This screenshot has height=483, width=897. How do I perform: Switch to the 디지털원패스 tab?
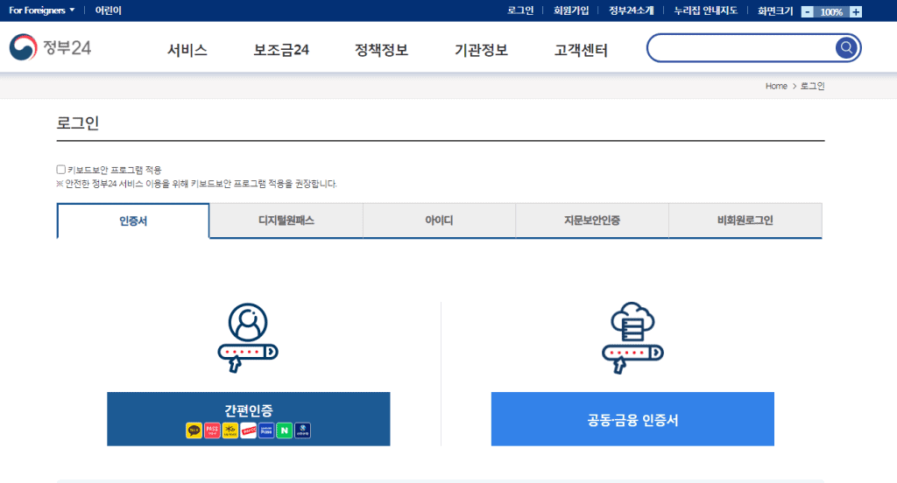pos(286,220)
